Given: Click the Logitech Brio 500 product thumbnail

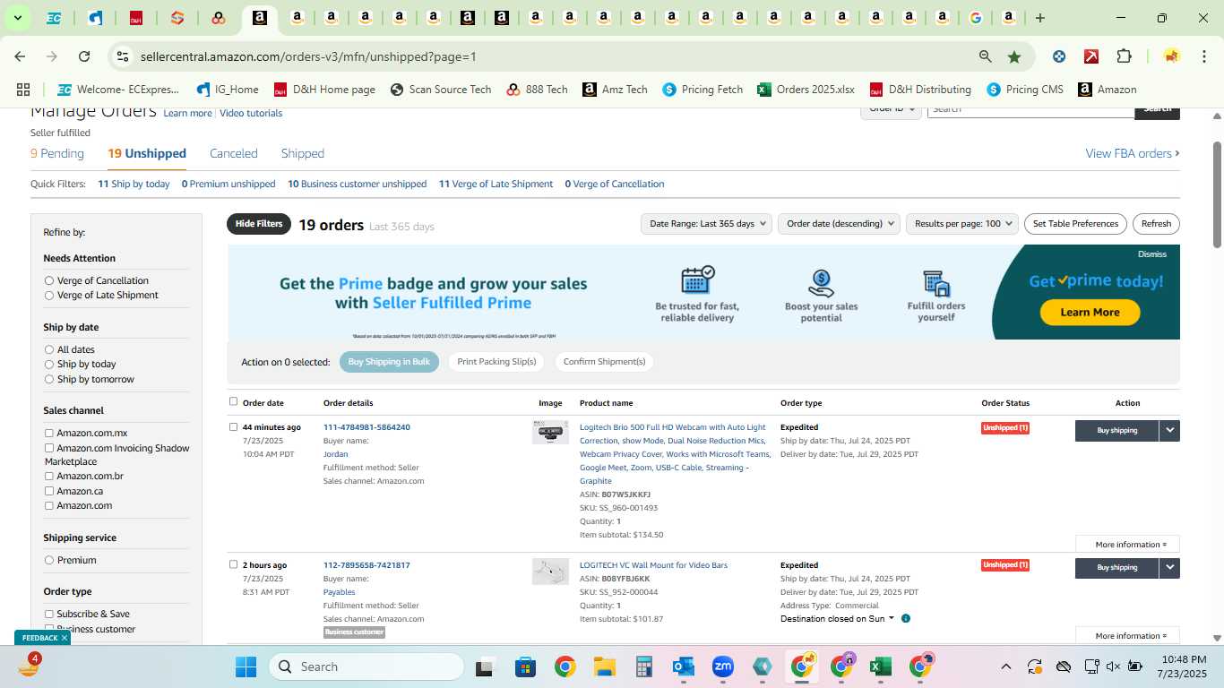Looking at the screenshot, I should (550, 433).
